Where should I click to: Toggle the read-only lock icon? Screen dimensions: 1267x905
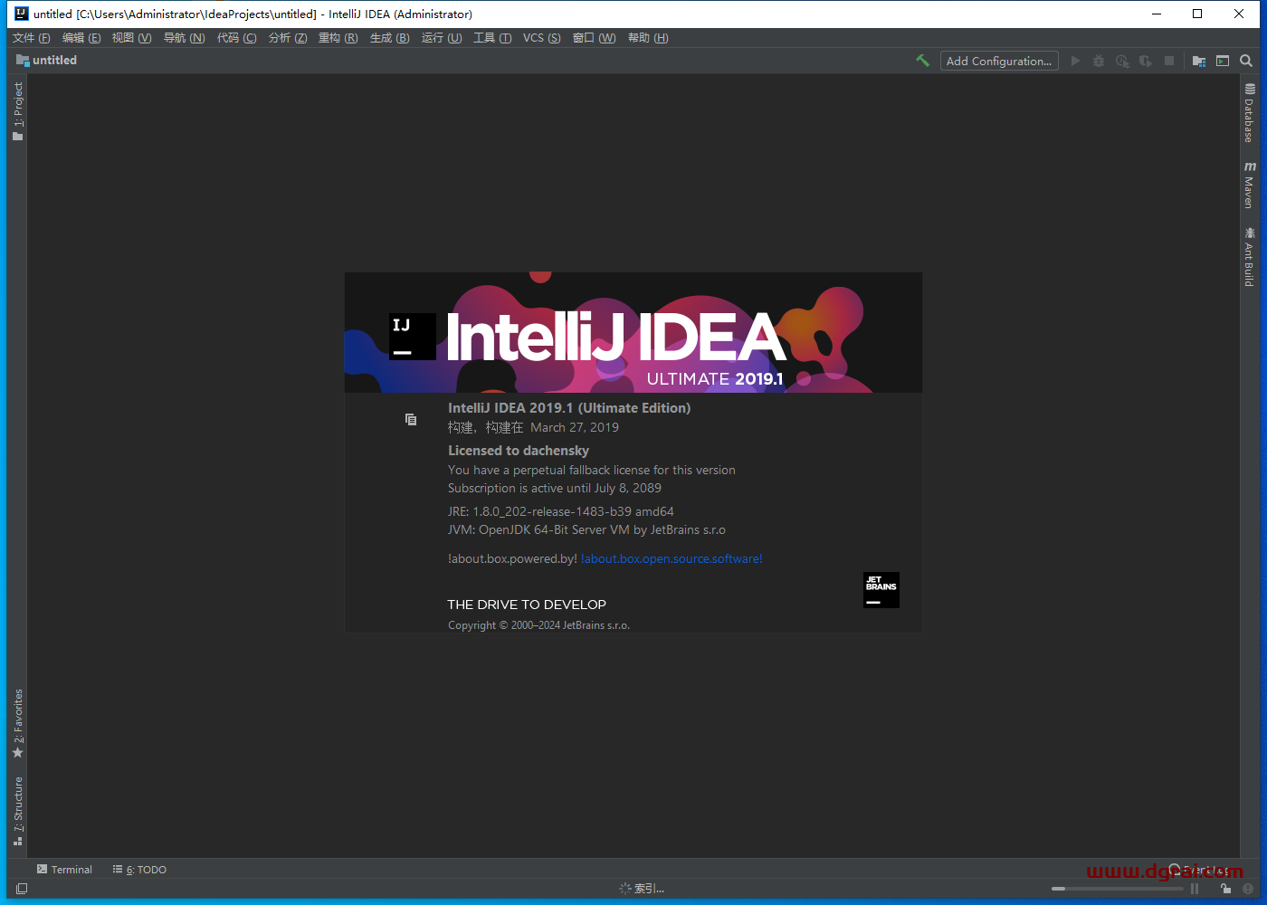(x=1225, y=889)
